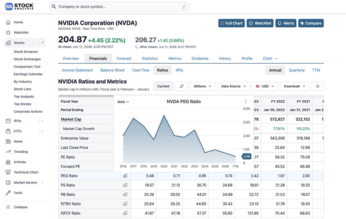Image resolution: width=346 pixels, height=219 pixels.
Task: Click the Alerts button
Action: [x=286, y=23]
